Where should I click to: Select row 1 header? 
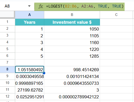tap(7, 22)
